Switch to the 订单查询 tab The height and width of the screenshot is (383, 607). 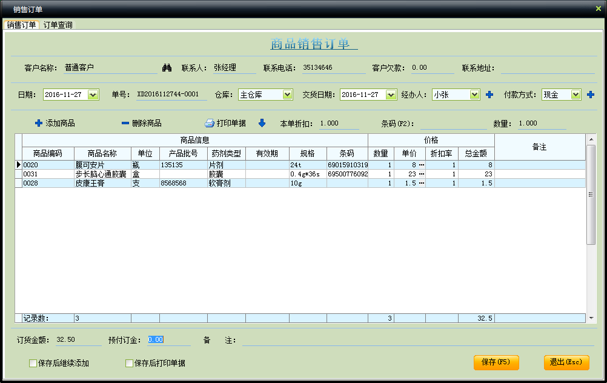[58, 25]
